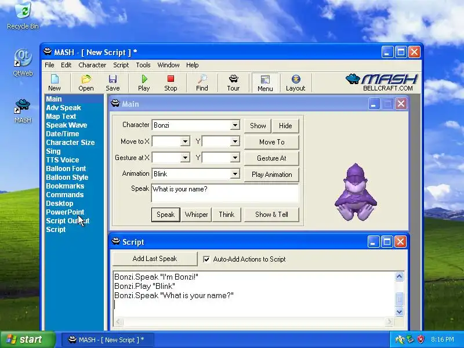Image resolution: width=464 pixels, height=348 pixels.
Task: Expand the Move to X dropdown
Action: pos(185,142)
